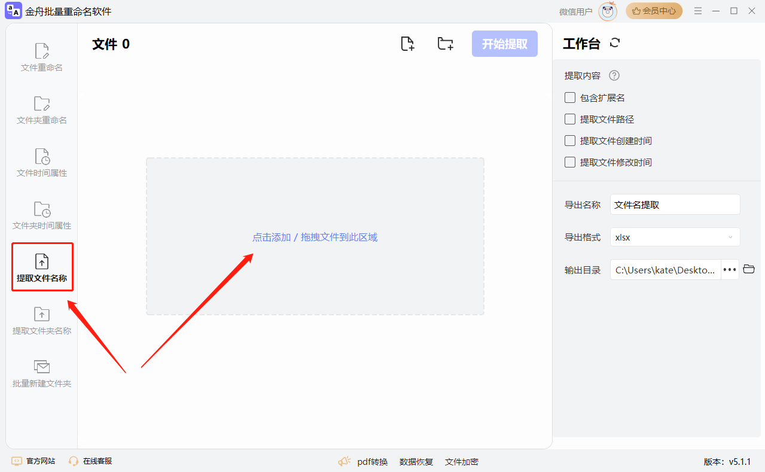Image resolution: width=765 pixels, height=472 pixels.
Task: Open the 文件加密 link
Action: tap(462, 462)
